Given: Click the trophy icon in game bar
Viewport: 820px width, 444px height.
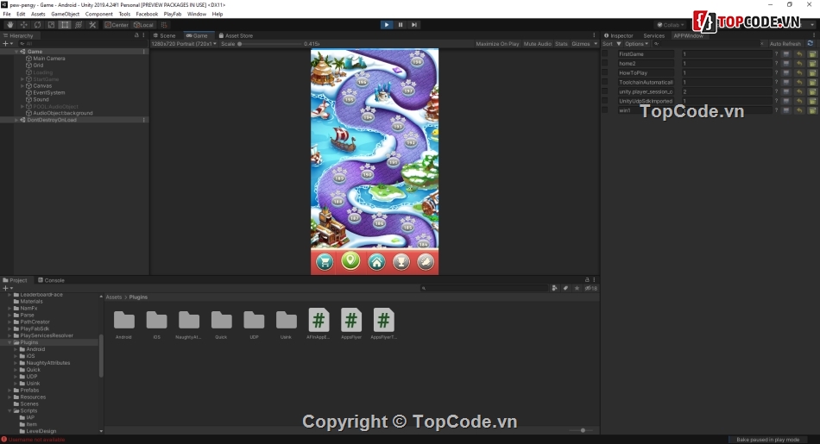Looking at the screenshot, I should [x=401, y=262].
